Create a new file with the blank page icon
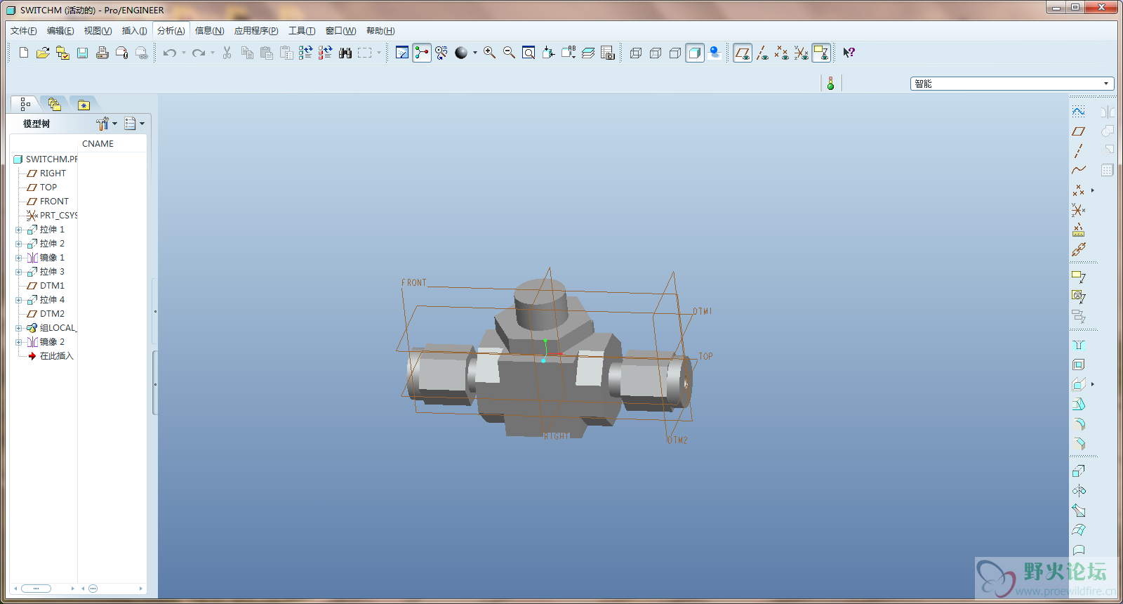The width and height of the screenshot is (1123, 604). [24, 53]
